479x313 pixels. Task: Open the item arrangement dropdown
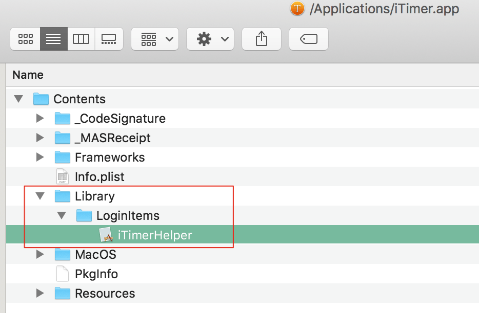[155, 39]
